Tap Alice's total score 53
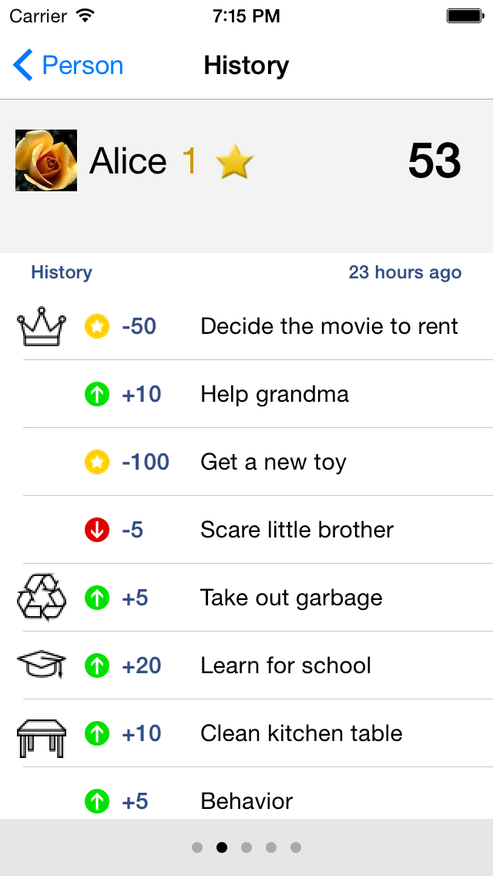Viewport: 493px width, 876px height. tap(434, 161)
